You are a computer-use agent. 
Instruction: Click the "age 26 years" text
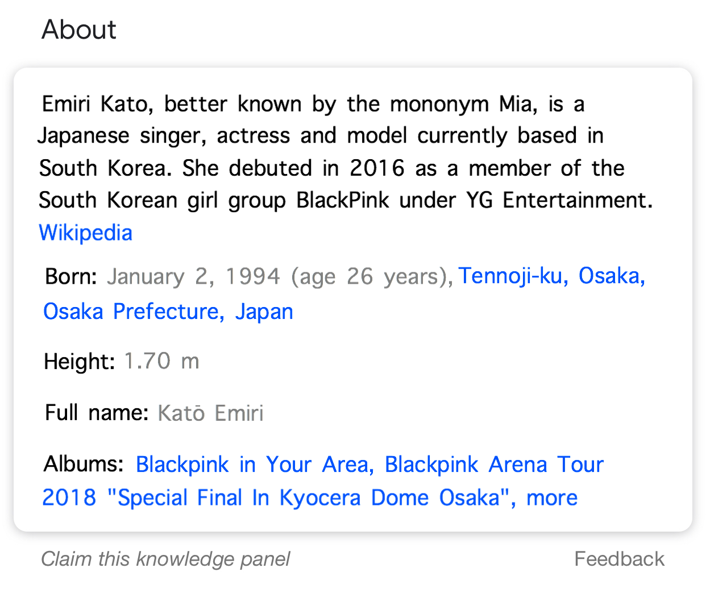pyautogui.click(x=369, y=277)
